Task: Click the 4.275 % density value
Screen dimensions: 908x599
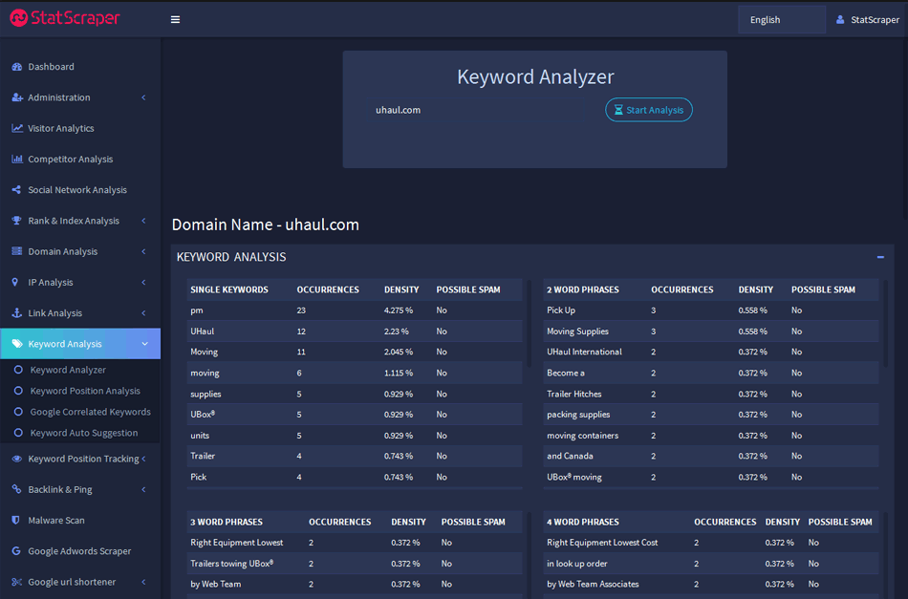Action: click(399, 310)
